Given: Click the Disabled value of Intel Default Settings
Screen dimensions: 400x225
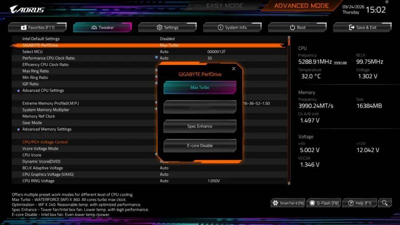Looking at the screenshot, I should pyautogui.click(x=167, y=39).
